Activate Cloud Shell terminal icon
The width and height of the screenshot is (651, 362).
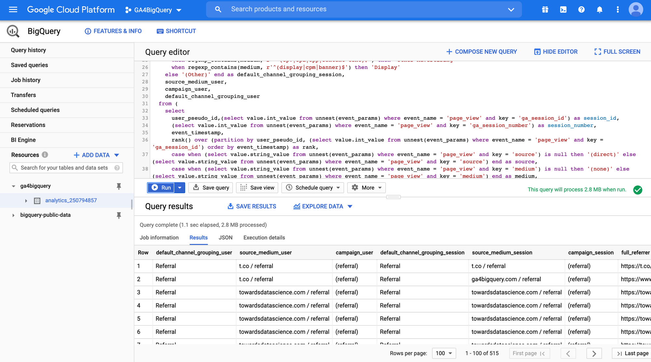(563, 9)
